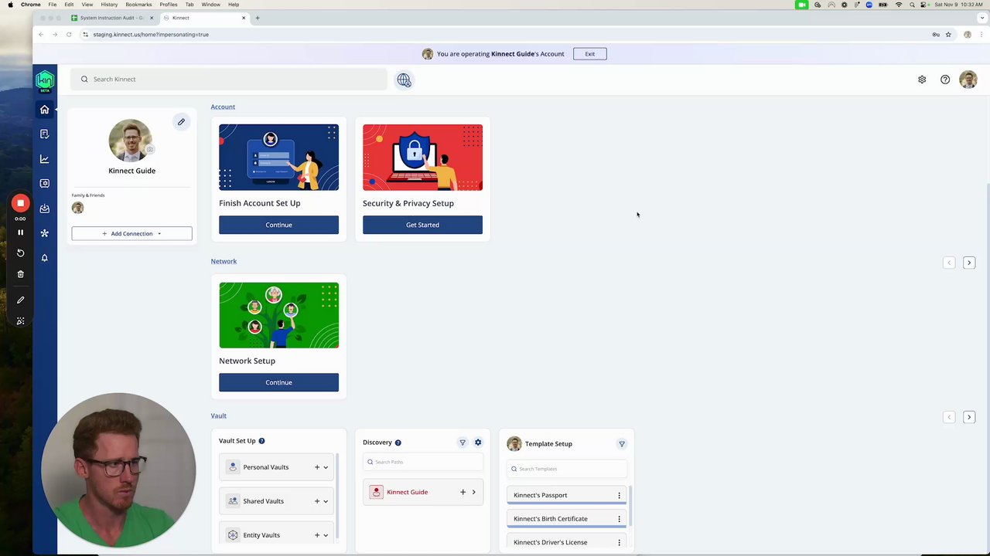
Task: Open the vault safe sidebar icon
Action: [x=44, y=184]
